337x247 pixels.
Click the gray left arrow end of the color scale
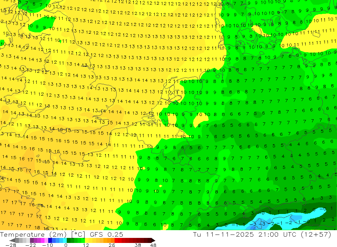point(12,241)
